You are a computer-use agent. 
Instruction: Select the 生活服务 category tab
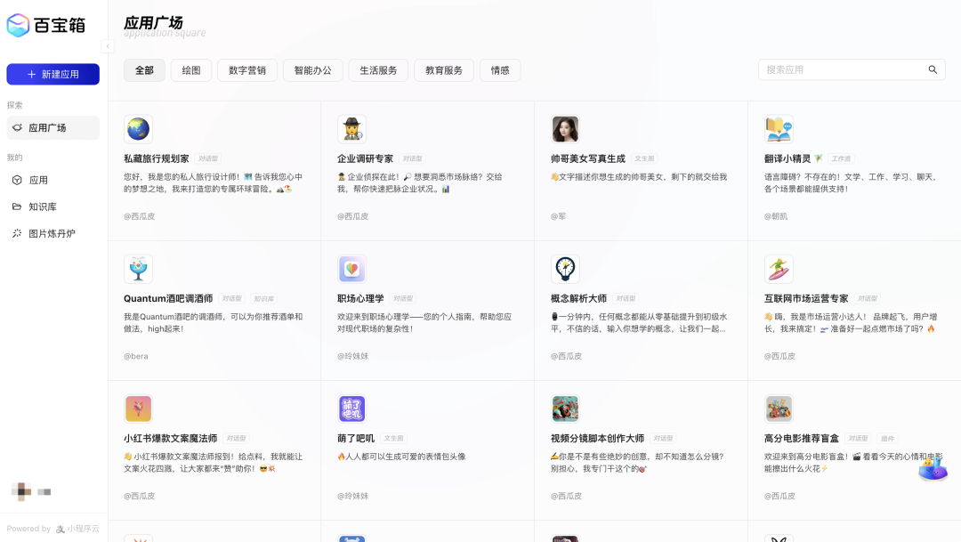[378, 70]
